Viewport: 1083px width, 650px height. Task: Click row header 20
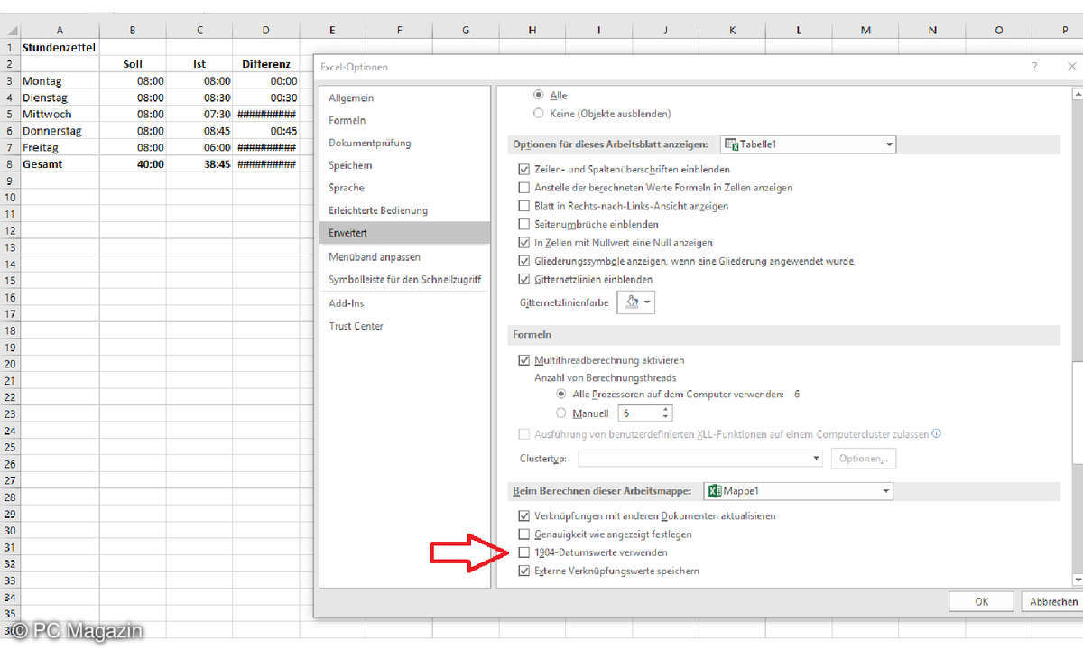click(x=10, y=364)
